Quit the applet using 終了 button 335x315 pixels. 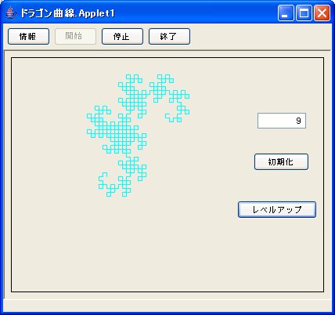169,37
